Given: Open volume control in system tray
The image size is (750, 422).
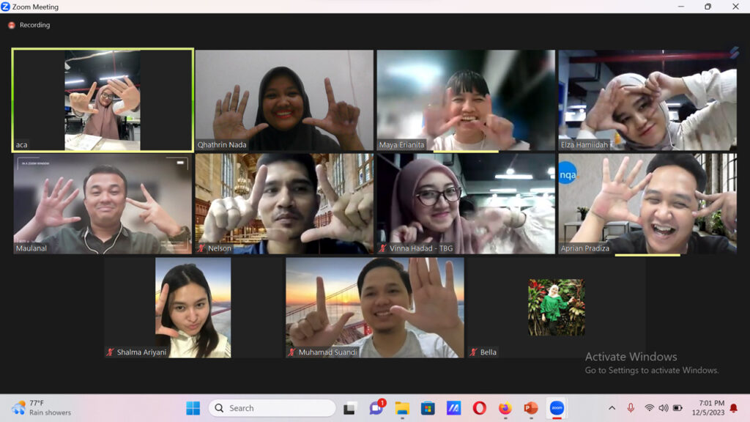Looking at the screenshot, I should pos(664,408).
